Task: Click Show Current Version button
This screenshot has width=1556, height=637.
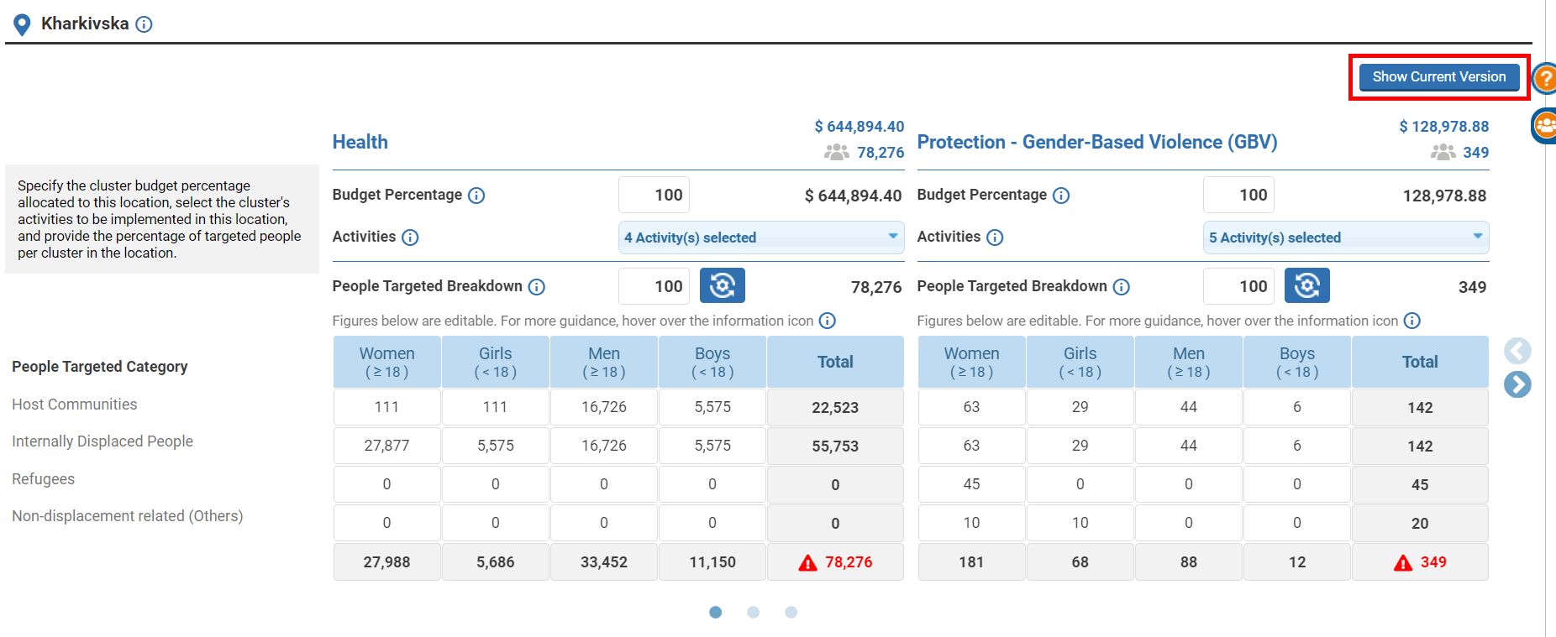Action: (1439, 77)
